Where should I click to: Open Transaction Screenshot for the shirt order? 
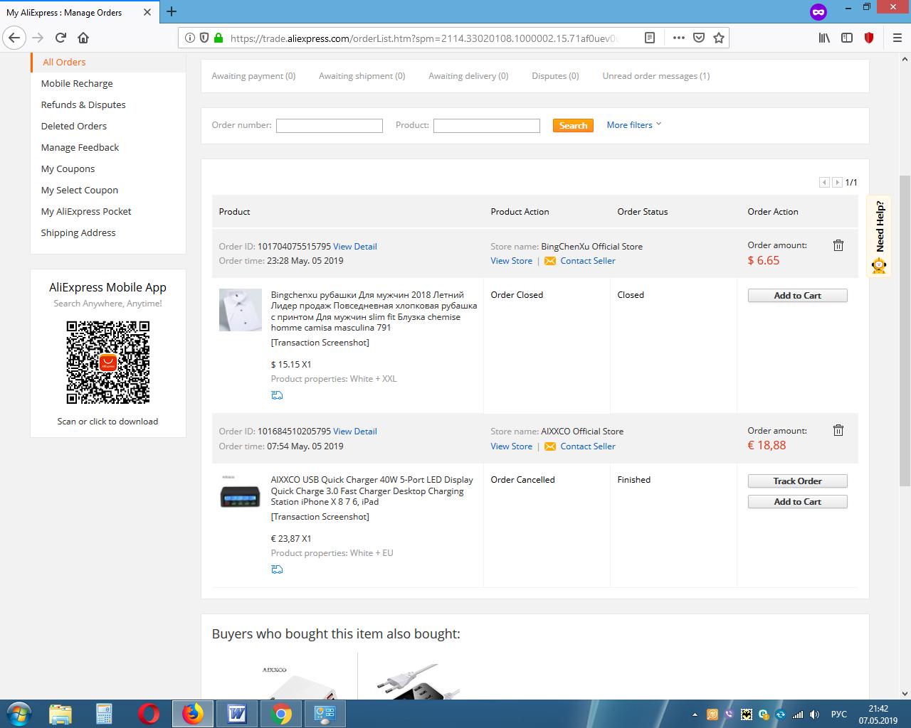320,343
